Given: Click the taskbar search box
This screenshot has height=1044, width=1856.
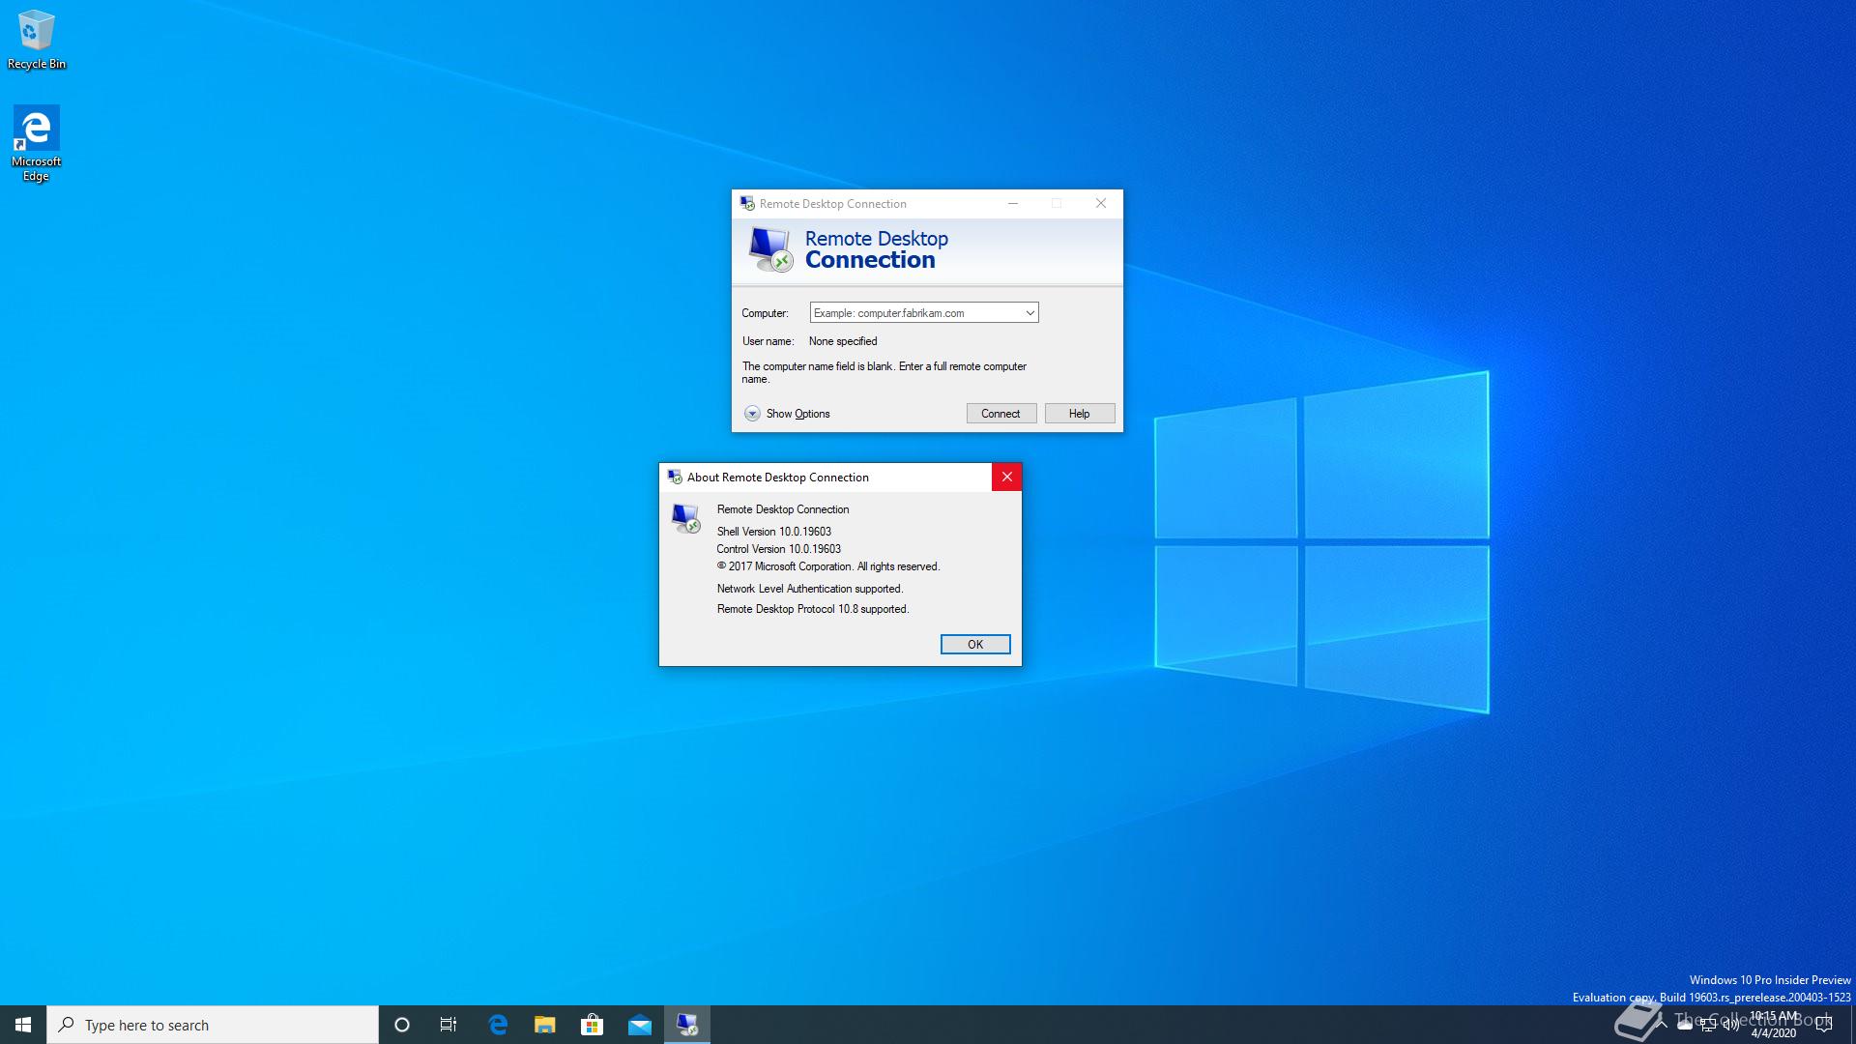Looking at the screenshot, I should pos(213,1025).
